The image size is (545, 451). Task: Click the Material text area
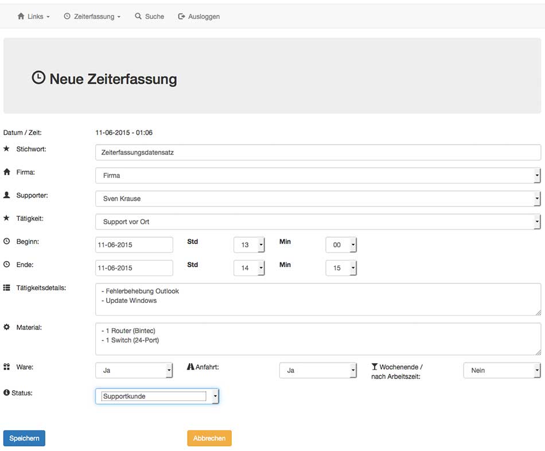pyautogui.click(x=318, y=339)
